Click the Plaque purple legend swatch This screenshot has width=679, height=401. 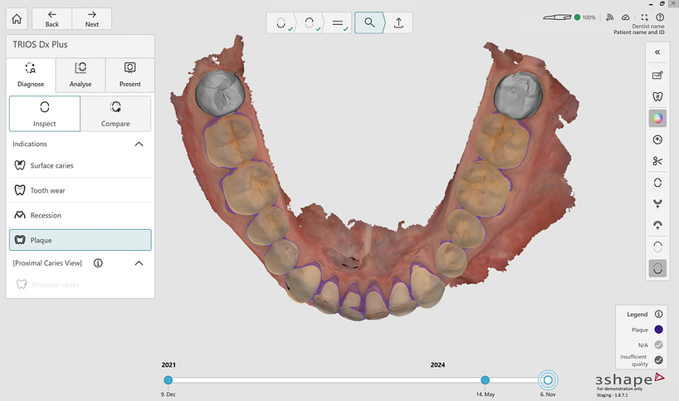tap(658, 330)
